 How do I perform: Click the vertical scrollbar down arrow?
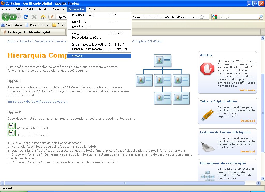click(263, 179)
